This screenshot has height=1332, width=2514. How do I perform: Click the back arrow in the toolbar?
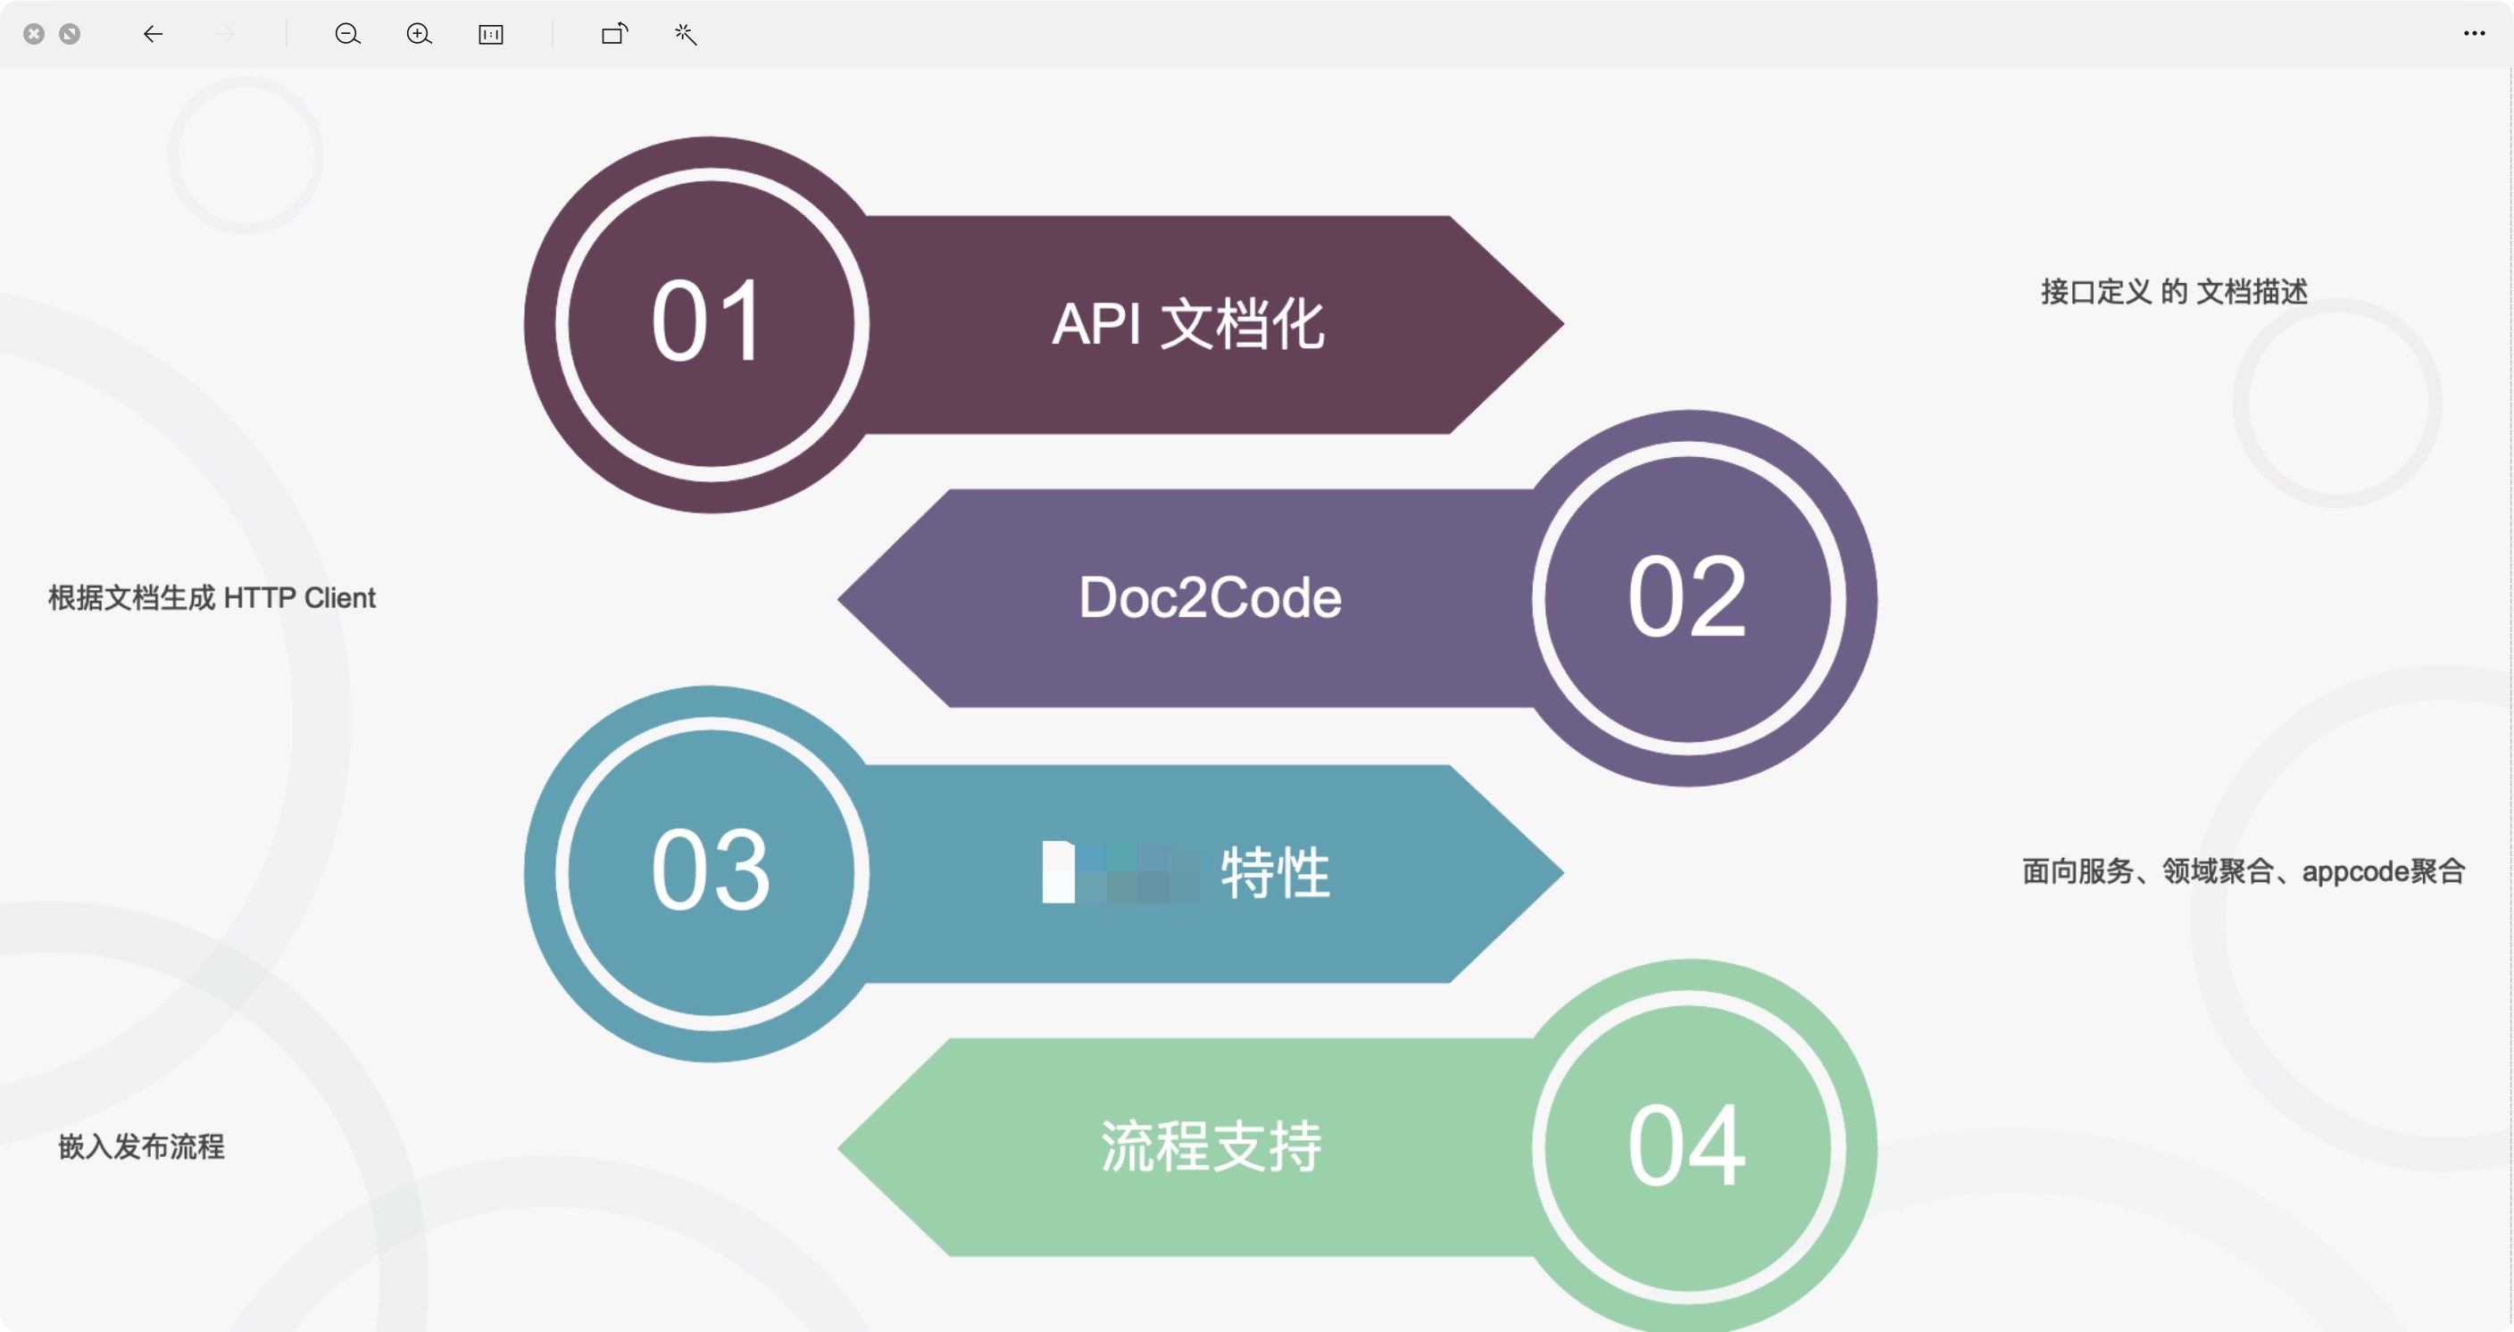tap(154, 34)
